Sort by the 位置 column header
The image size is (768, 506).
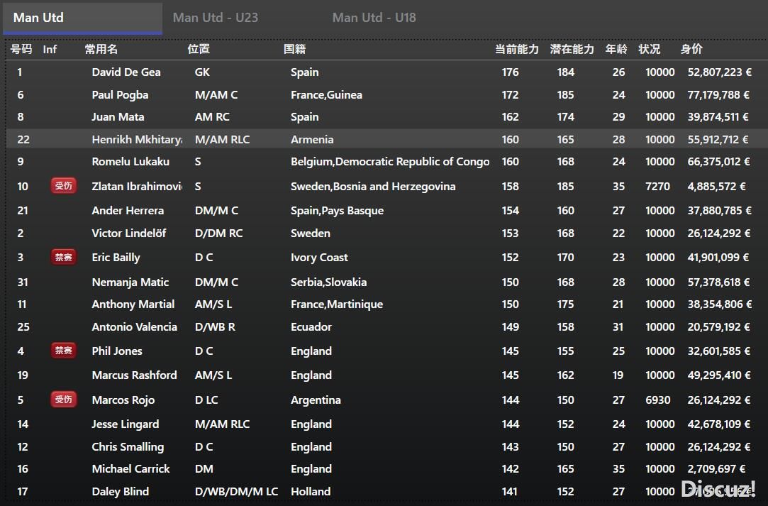[199, 49]
